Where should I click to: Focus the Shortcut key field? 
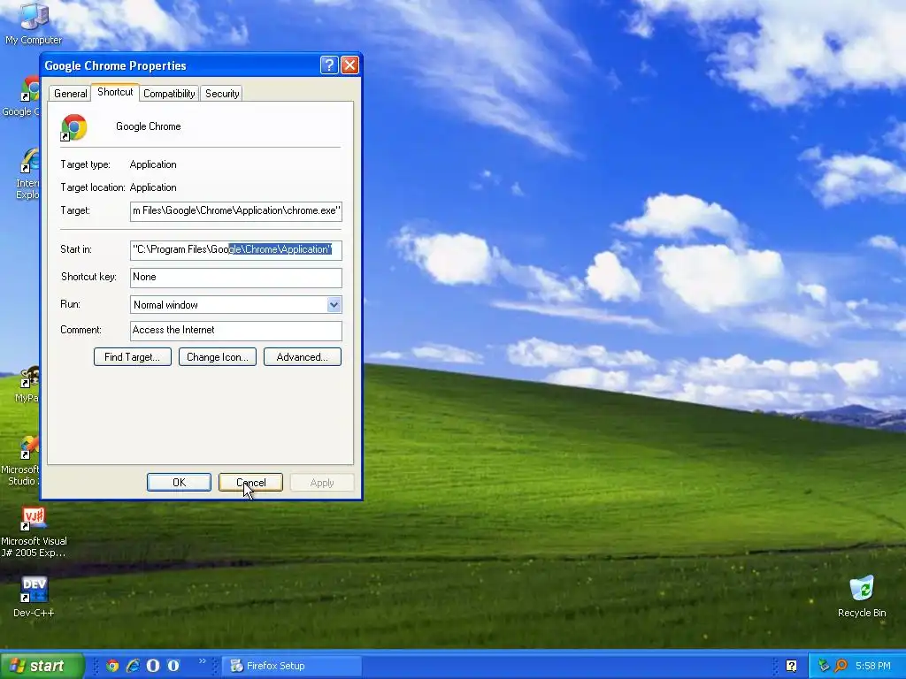pos(235,277)
